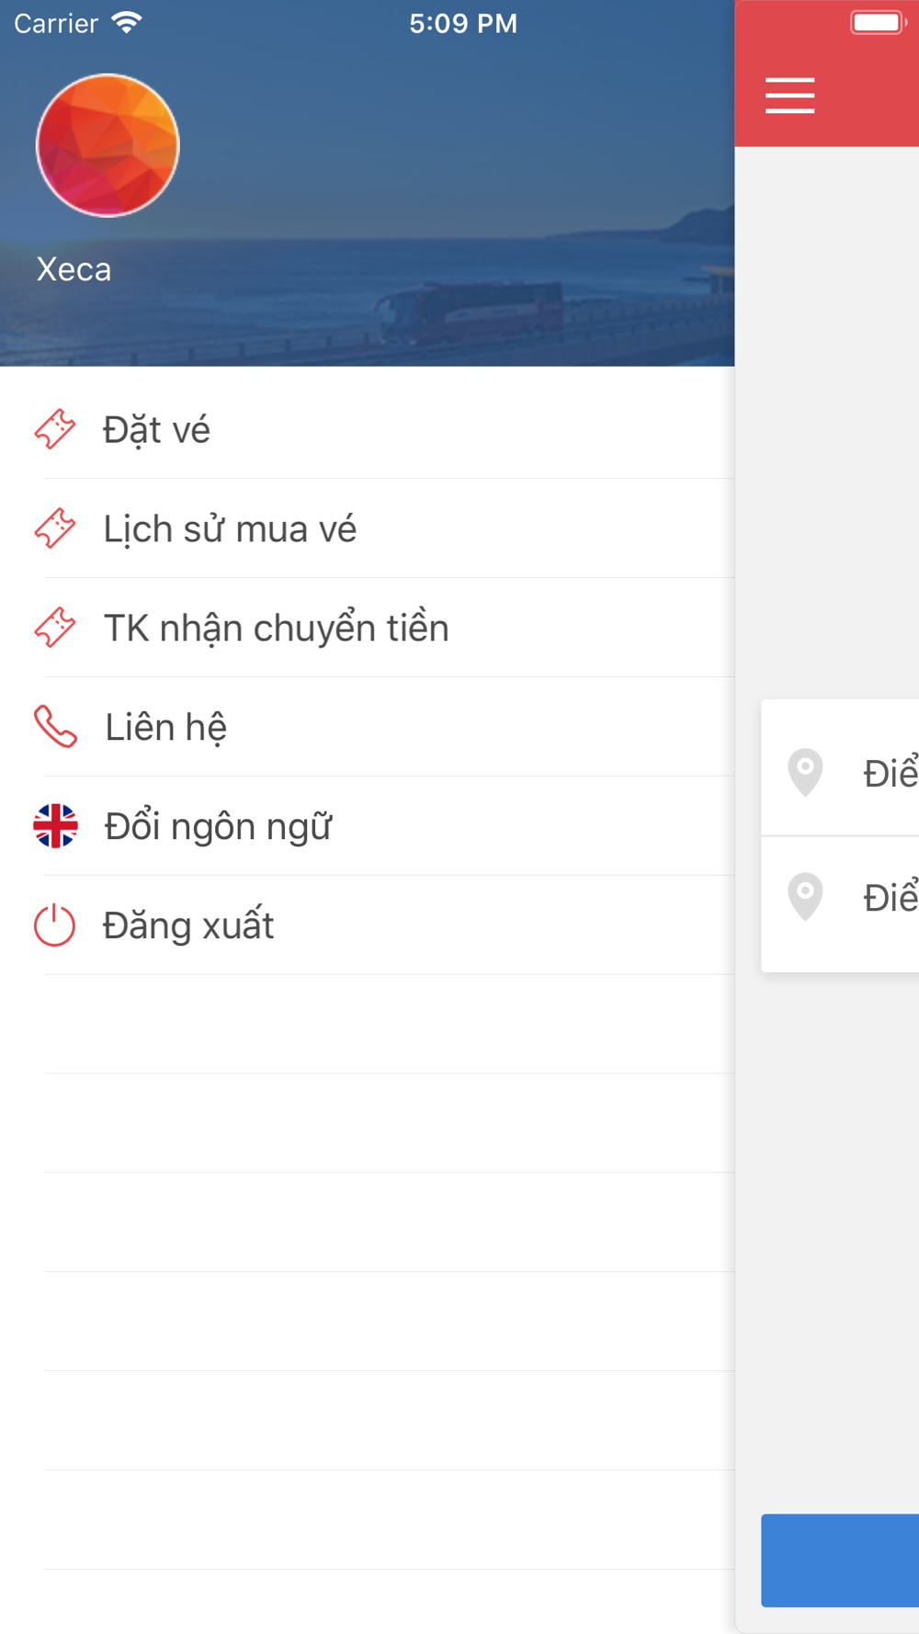Click the ticket icon beside Lịch sử mua vé
The width and height of the screenshot is (919, 1634).
point(55,528)
